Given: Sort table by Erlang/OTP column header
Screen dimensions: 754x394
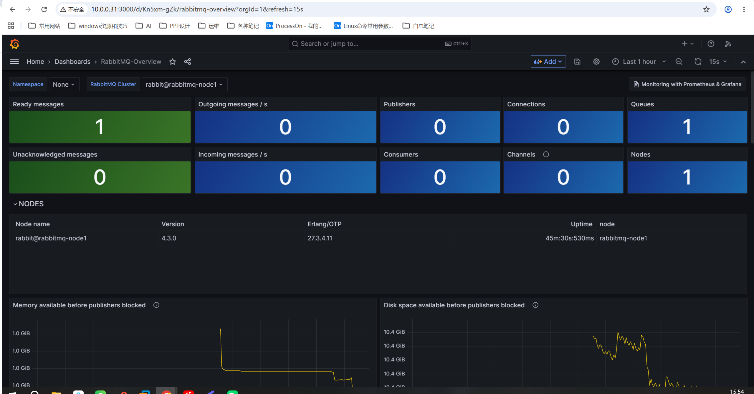Looking at the screenshot, I should click(x=325, y=224).
